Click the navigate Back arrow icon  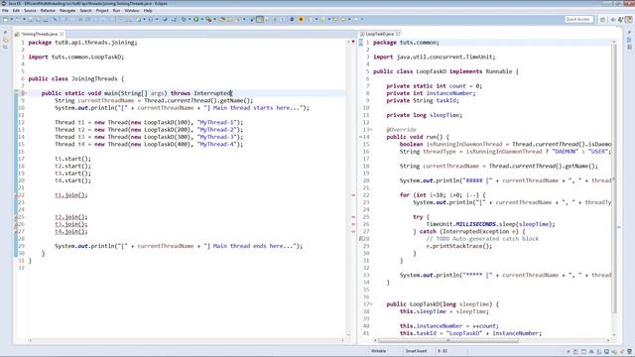click(343, 19)
